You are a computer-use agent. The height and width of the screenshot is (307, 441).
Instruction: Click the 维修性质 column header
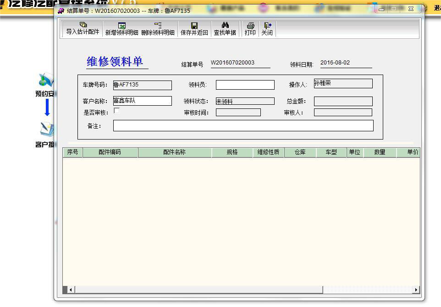(268, 152)
